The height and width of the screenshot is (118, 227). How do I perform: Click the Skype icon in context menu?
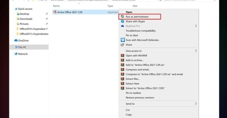coord(122,21)
